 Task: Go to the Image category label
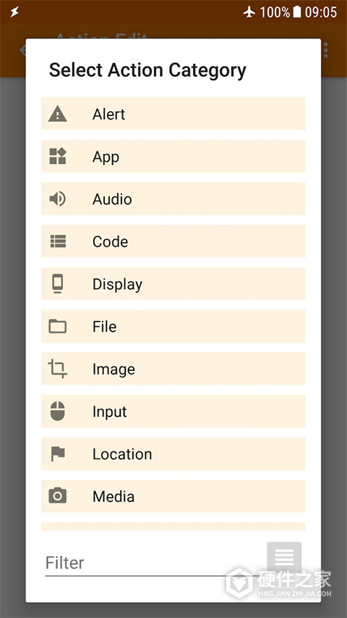tap(113, 369)
